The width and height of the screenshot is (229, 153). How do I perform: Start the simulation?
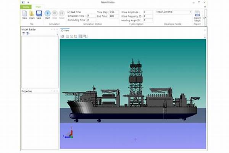(x=48, y=14)
